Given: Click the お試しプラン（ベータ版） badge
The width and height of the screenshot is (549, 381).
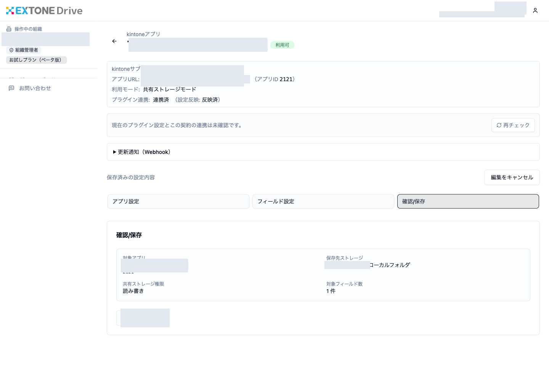Looking at the screenshot, I should (36, 60).
